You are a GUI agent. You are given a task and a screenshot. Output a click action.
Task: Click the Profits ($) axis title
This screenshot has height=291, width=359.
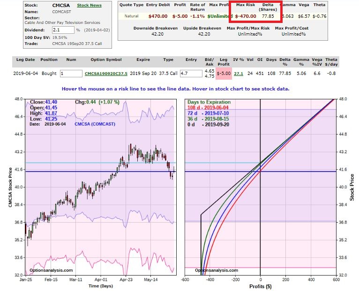pyautogui.click(x=260, y=286)
